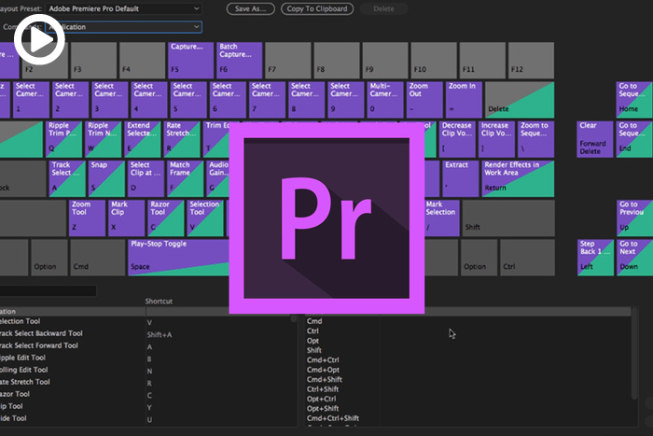Select the Decrease Clip Volume bracket key

(457, 139)
